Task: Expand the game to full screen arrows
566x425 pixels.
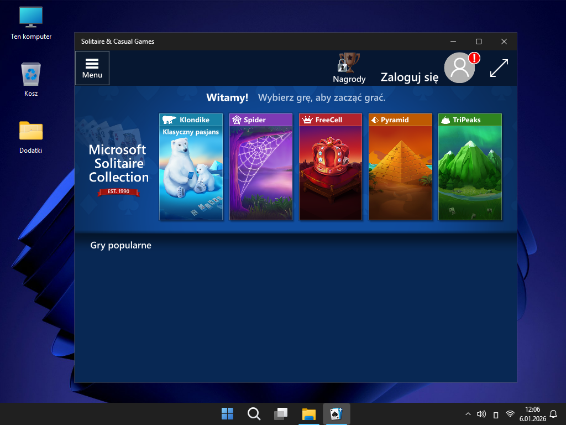Action: pyautogui.click(x=499, y=68)
